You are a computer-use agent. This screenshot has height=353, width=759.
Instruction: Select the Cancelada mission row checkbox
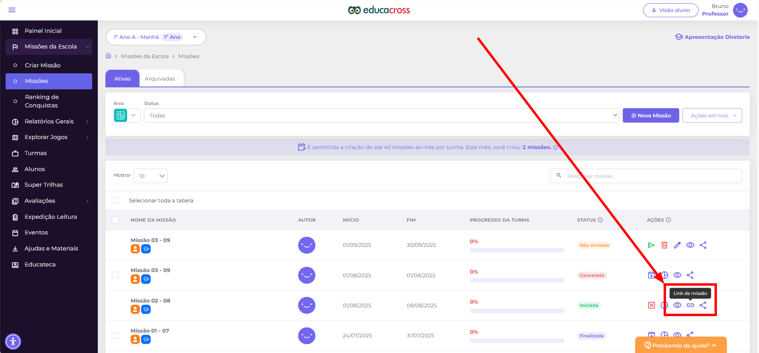tap(115, 275)
